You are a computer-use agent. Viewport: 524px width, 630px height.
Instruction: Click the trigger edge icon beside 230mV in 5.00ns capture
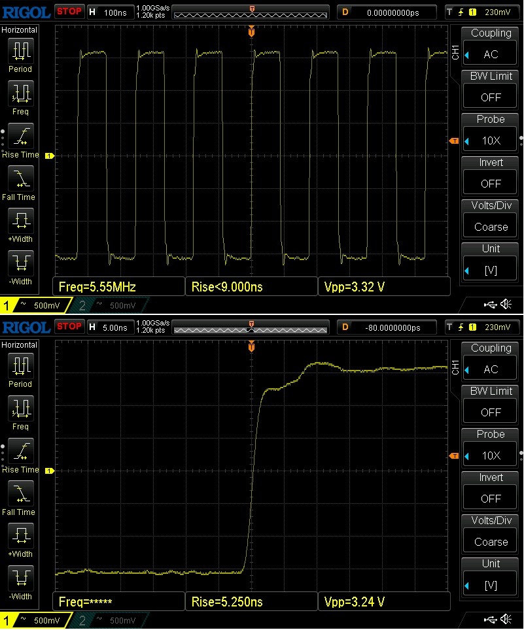click(x=461, y=327)
